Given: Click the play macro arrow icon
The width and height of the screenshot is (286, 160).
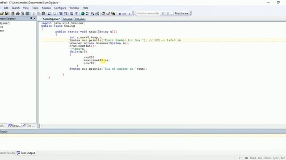Looking at the screenshot, I should pos(130,14).
